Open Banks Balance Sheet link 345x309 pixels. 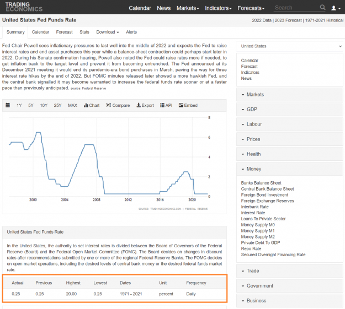coord(261,183)
